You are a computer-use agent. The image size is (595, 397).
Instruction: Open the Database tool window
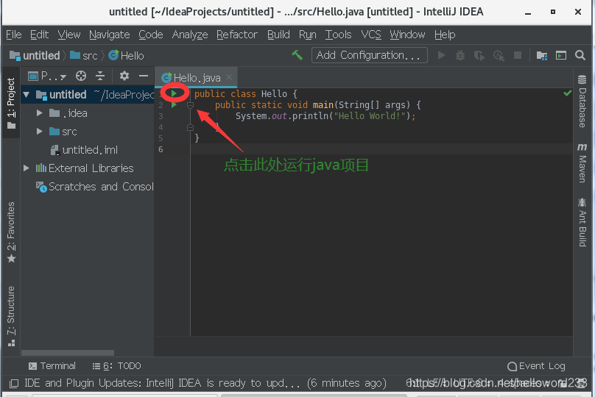582,101
